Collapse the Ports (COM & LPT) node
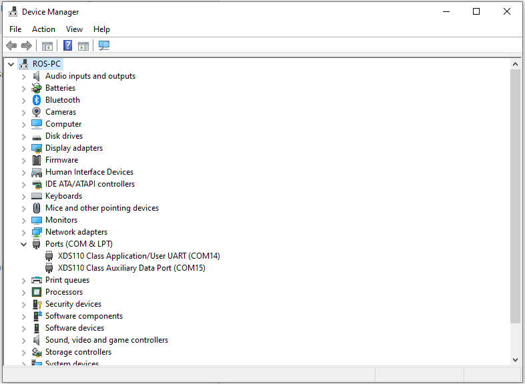 coord(23,244)
